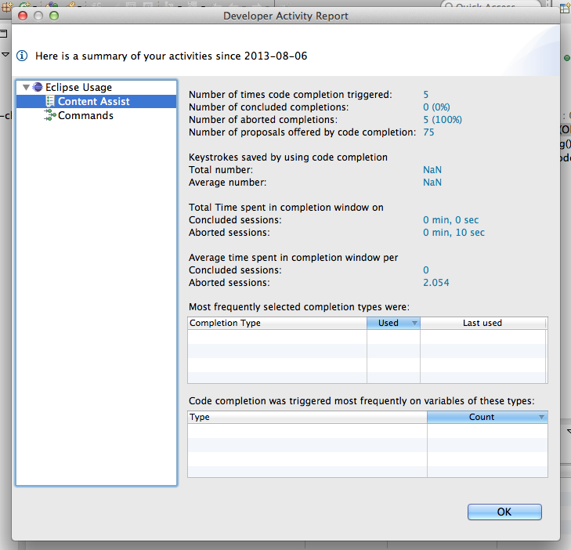Viewport: 571px width, 550px height.
Task: Click the concluded sessions time 0 min, 0 sec
Action: click(451, 220)
